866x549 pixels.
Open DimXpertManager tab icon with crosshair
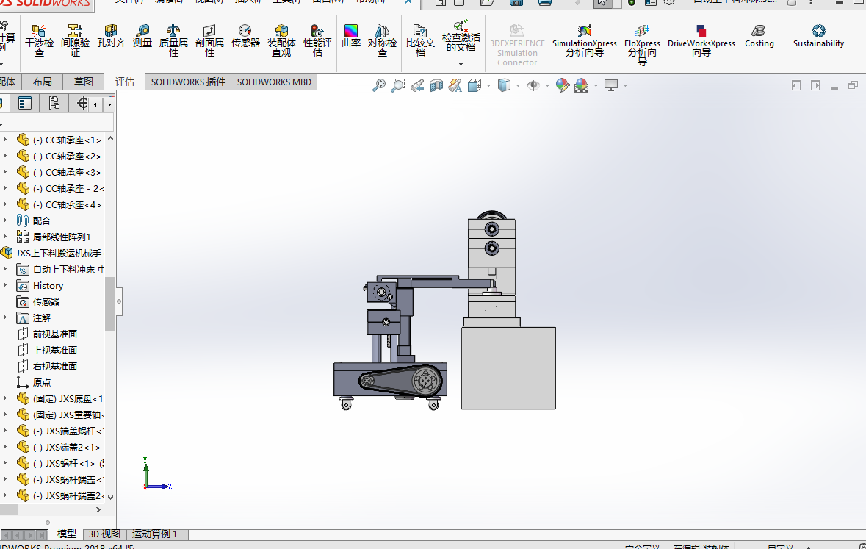82,103
